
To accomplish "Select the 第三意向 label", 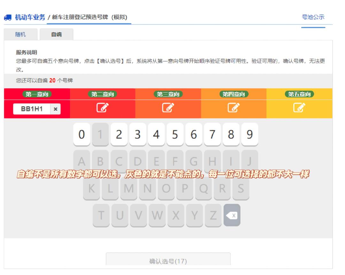I will coord(168,94).
